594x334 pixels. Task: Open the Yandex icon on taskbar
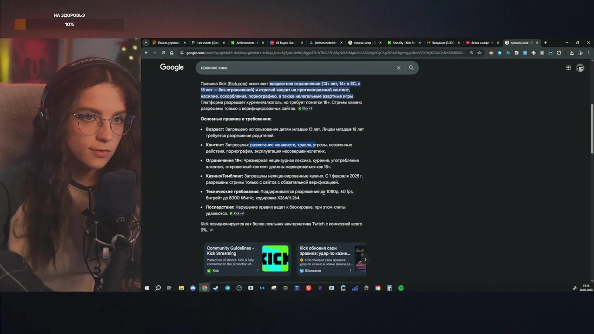(309, 288)
